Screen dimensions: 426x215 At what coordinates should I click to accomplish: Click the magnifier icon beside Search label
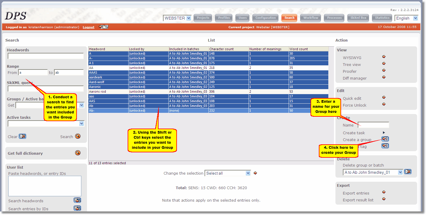(78, 136)
